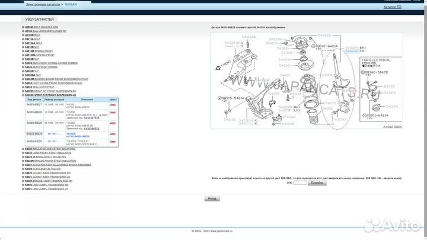Click the icon beside 54420 GUSSET ASSY-TRANSVERSE RH
Screen dimensions: 427x240
tap(24, 172)
